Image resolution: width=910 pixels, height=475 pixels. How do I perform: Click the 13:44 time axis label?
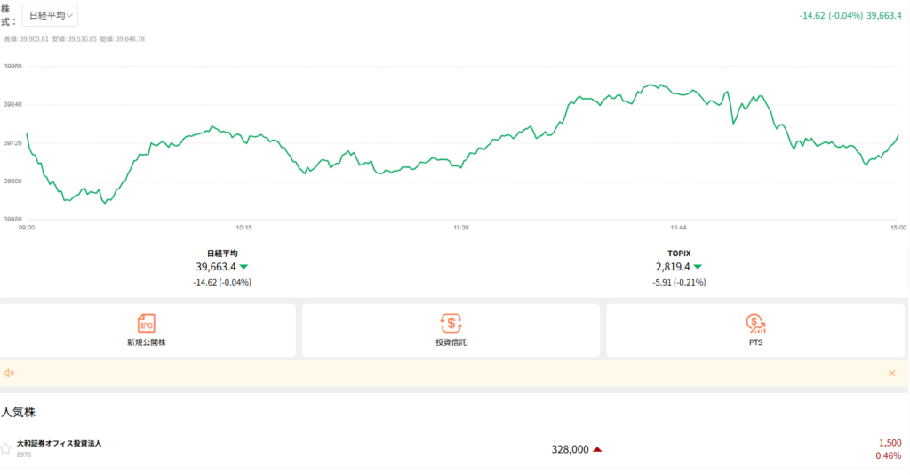pyautogui.click(x=678, y=228)
